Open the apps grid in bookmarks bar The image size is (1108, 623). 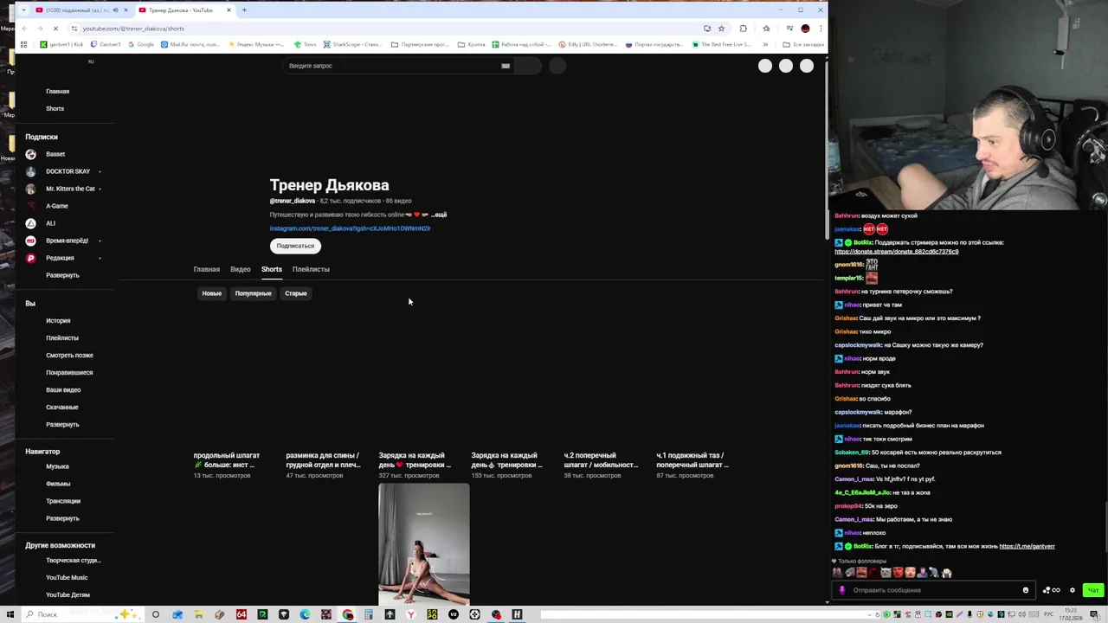(x=23, y=44)
